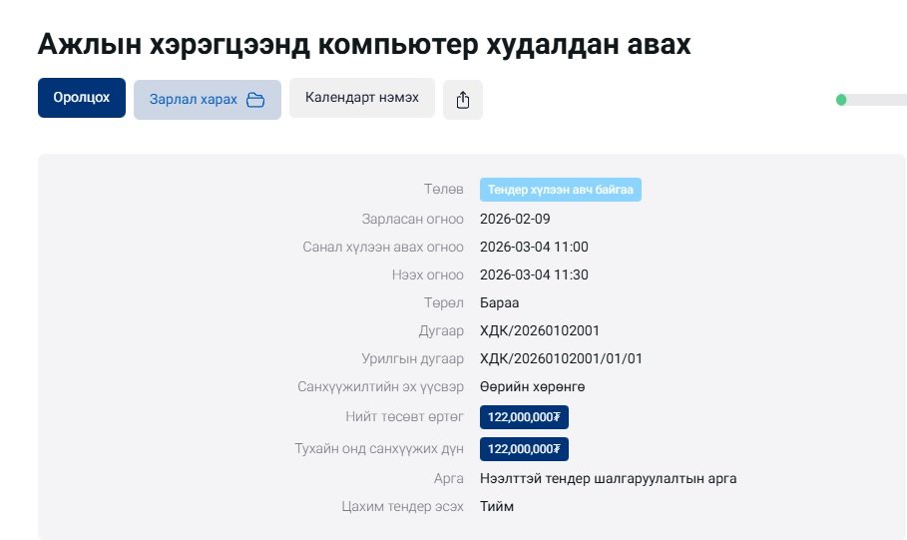Click the Тийм value for Цахим тендер эсэх
Viewport: 907px width, 540px height.
(497, 507)
